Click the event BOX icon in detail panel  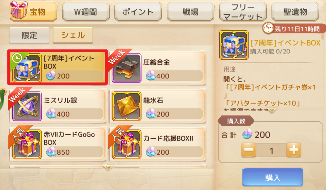pyautogui.click(x=234, y=45)
